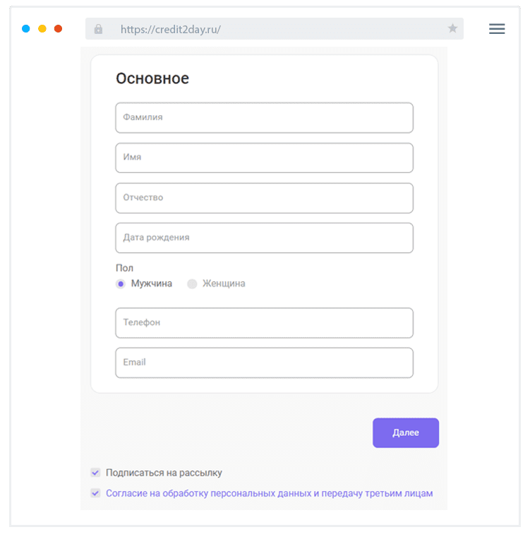This screenshot has width=530, height=556.
Task: Click the Фамилия input field
Action: point(264,118)
